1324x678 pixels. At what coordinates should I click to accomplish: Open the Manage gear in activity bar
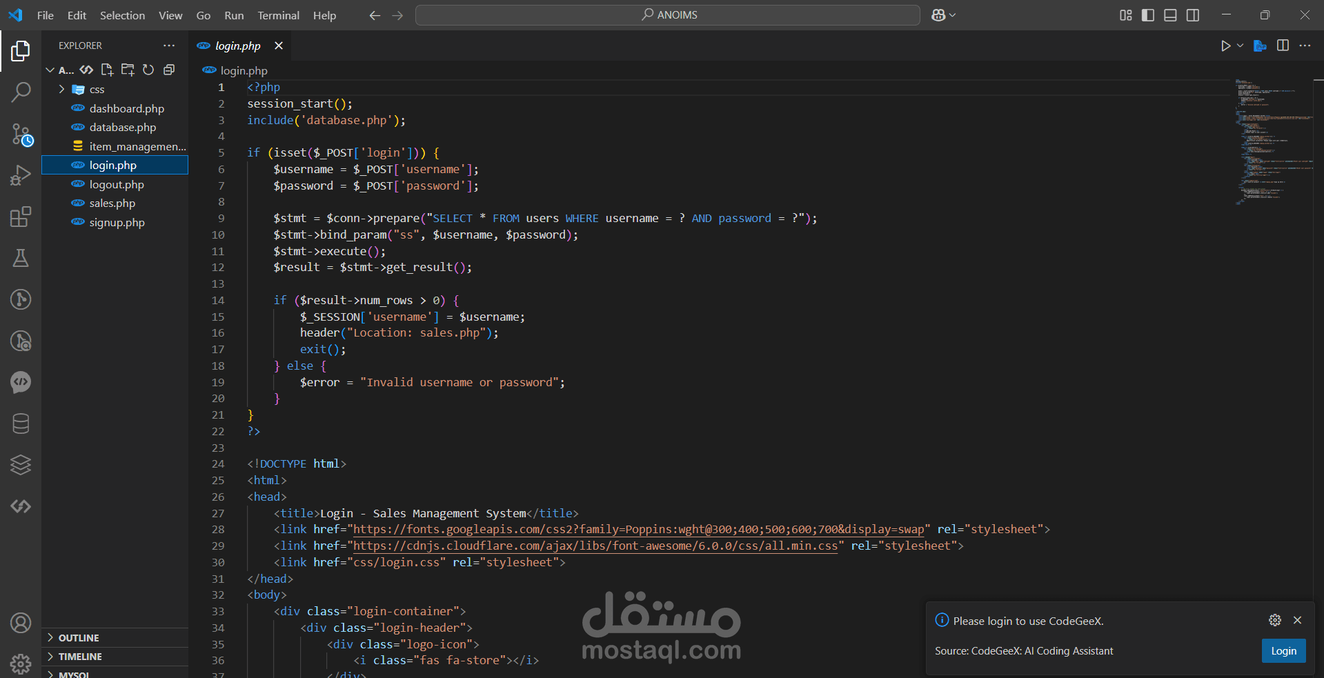click(21, 664)
